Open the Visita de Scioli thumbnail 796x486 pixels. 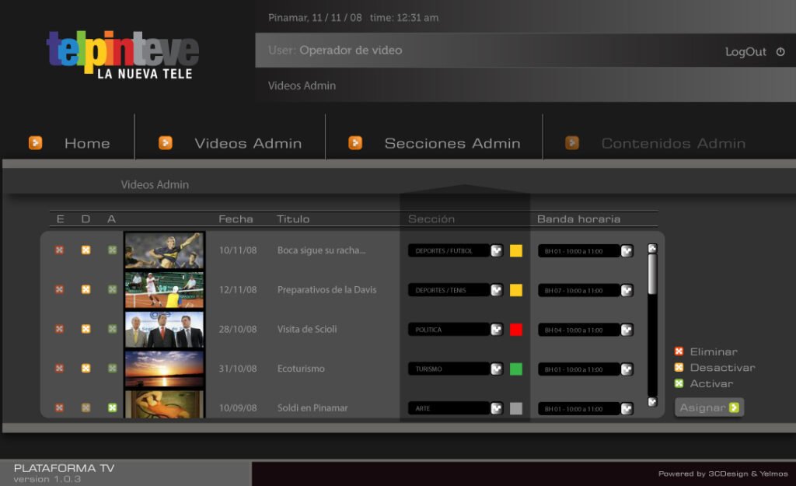pyautogui.click(x=164, y=330)
